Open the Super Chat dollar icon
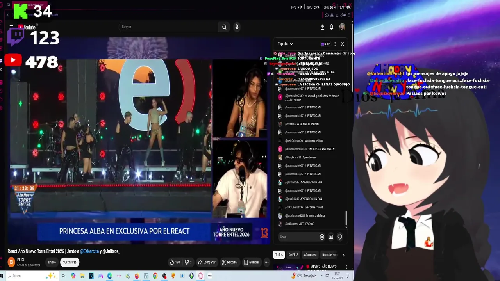 click(x=331, y=237)
